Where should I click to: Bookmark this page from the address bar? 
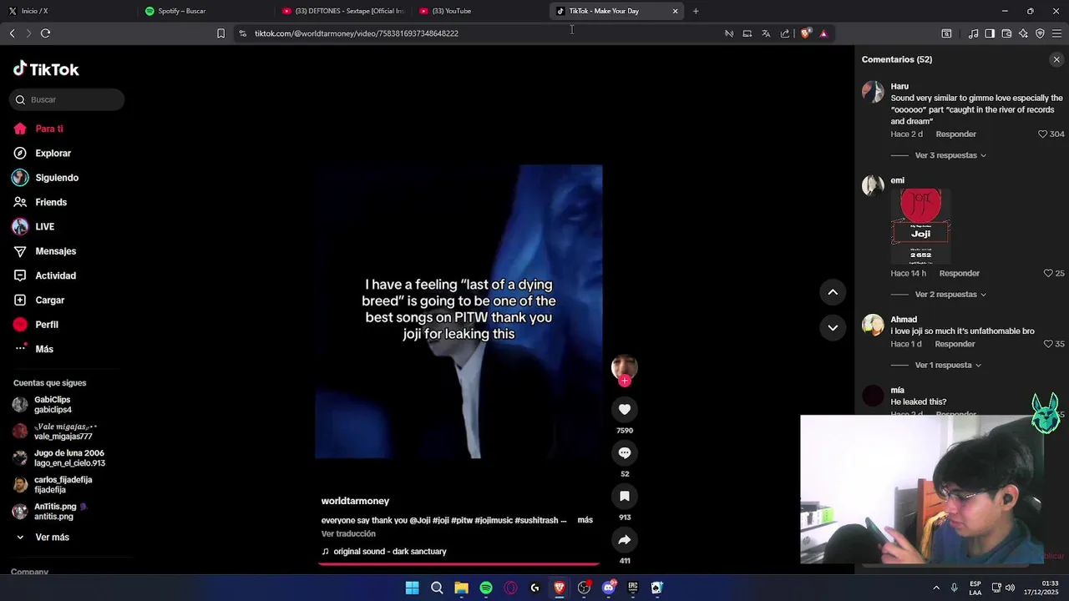pyautogui.click(x=220, y=33)
